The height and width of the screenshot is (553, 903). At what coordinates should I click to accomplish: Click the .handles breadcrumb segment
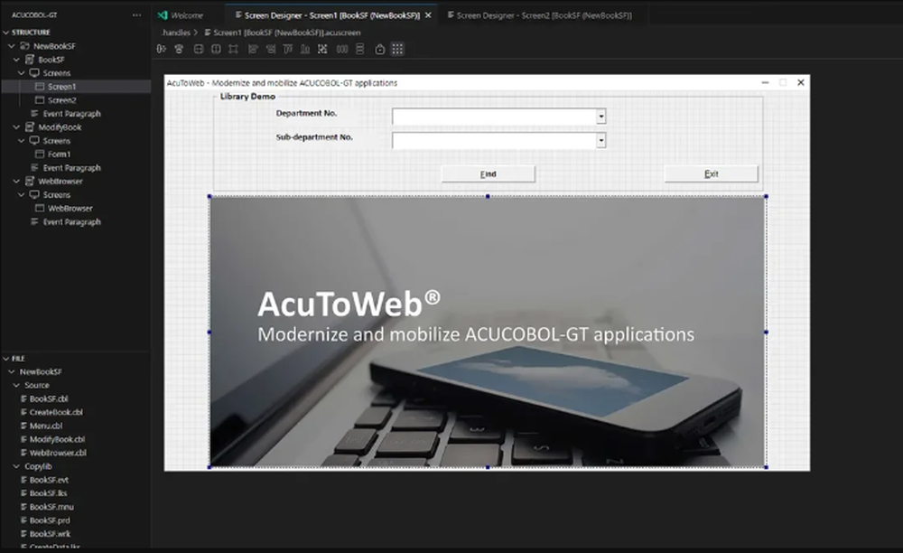click(x=176, y=33)
